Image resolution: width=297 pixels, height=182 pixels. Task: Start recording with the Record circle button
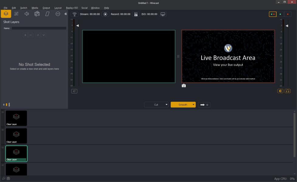[x=105, y=14]
